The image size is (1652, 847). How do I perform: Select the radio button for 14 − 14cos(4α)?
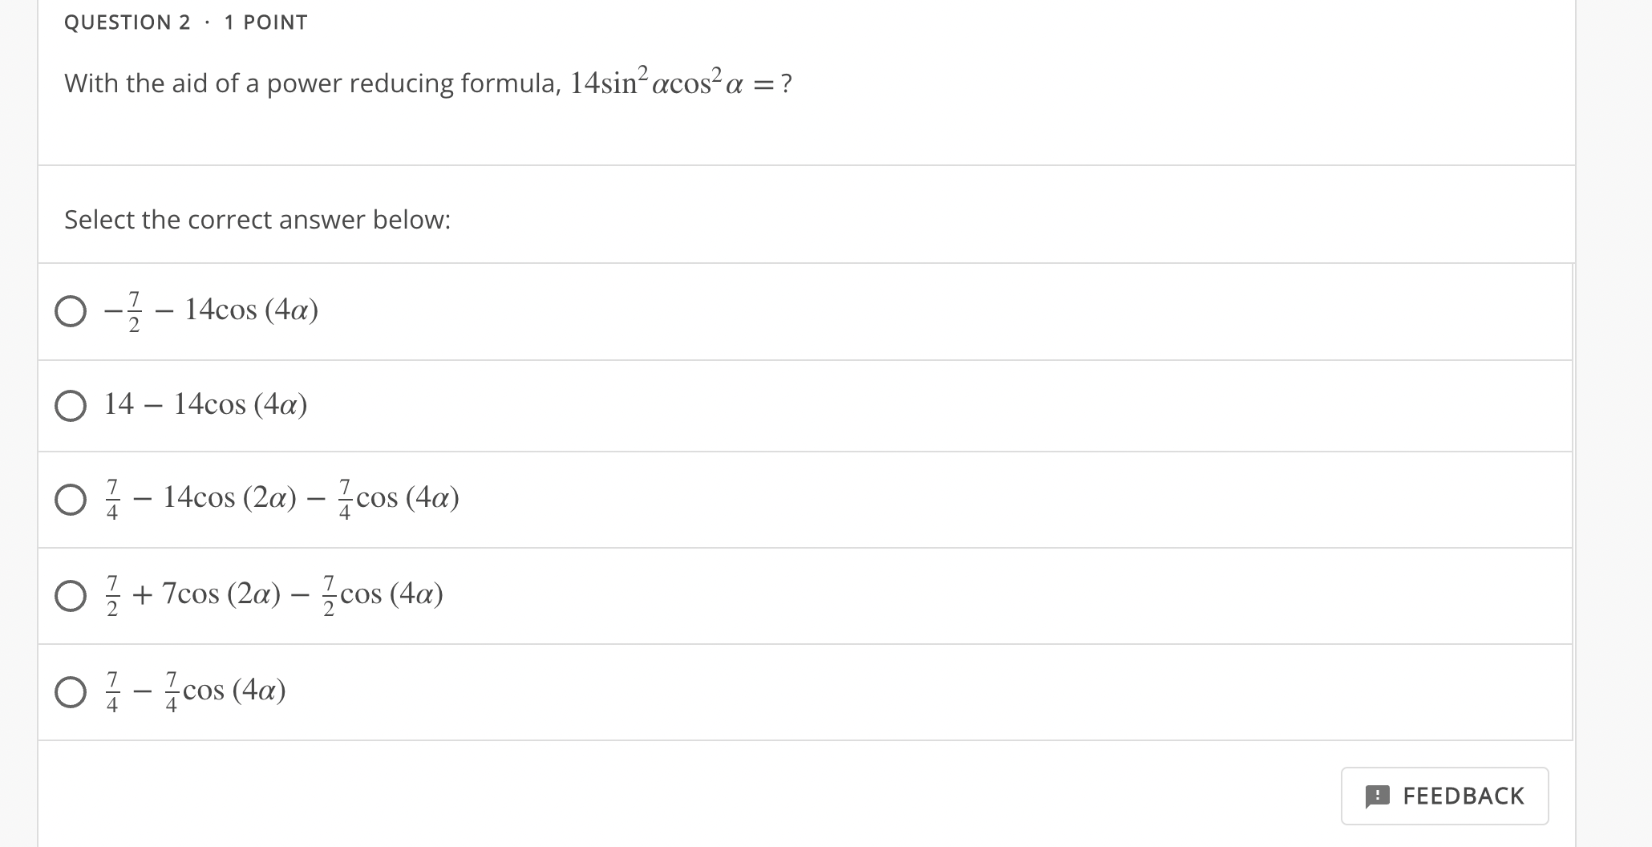coord(71,406)
